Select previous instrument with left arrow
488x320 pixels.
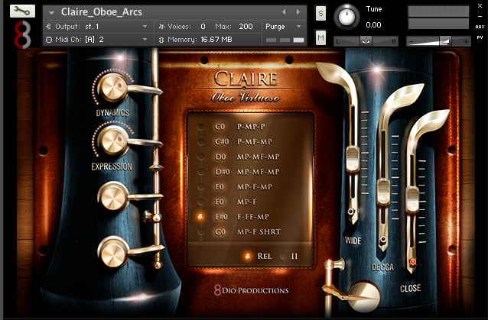(284, 11)
